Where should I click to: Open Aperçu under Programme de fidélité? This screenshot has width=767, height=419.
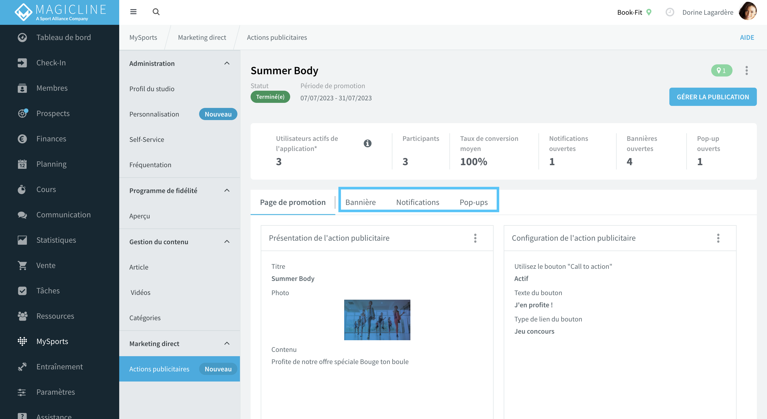coord(180,216)
